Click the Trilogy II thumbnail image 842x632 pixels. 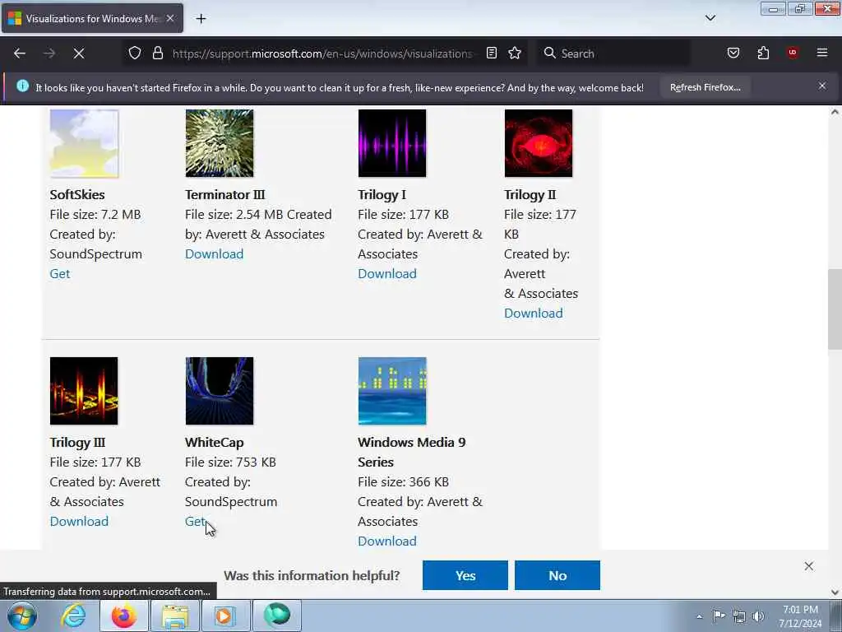click(x=539, y=143)
